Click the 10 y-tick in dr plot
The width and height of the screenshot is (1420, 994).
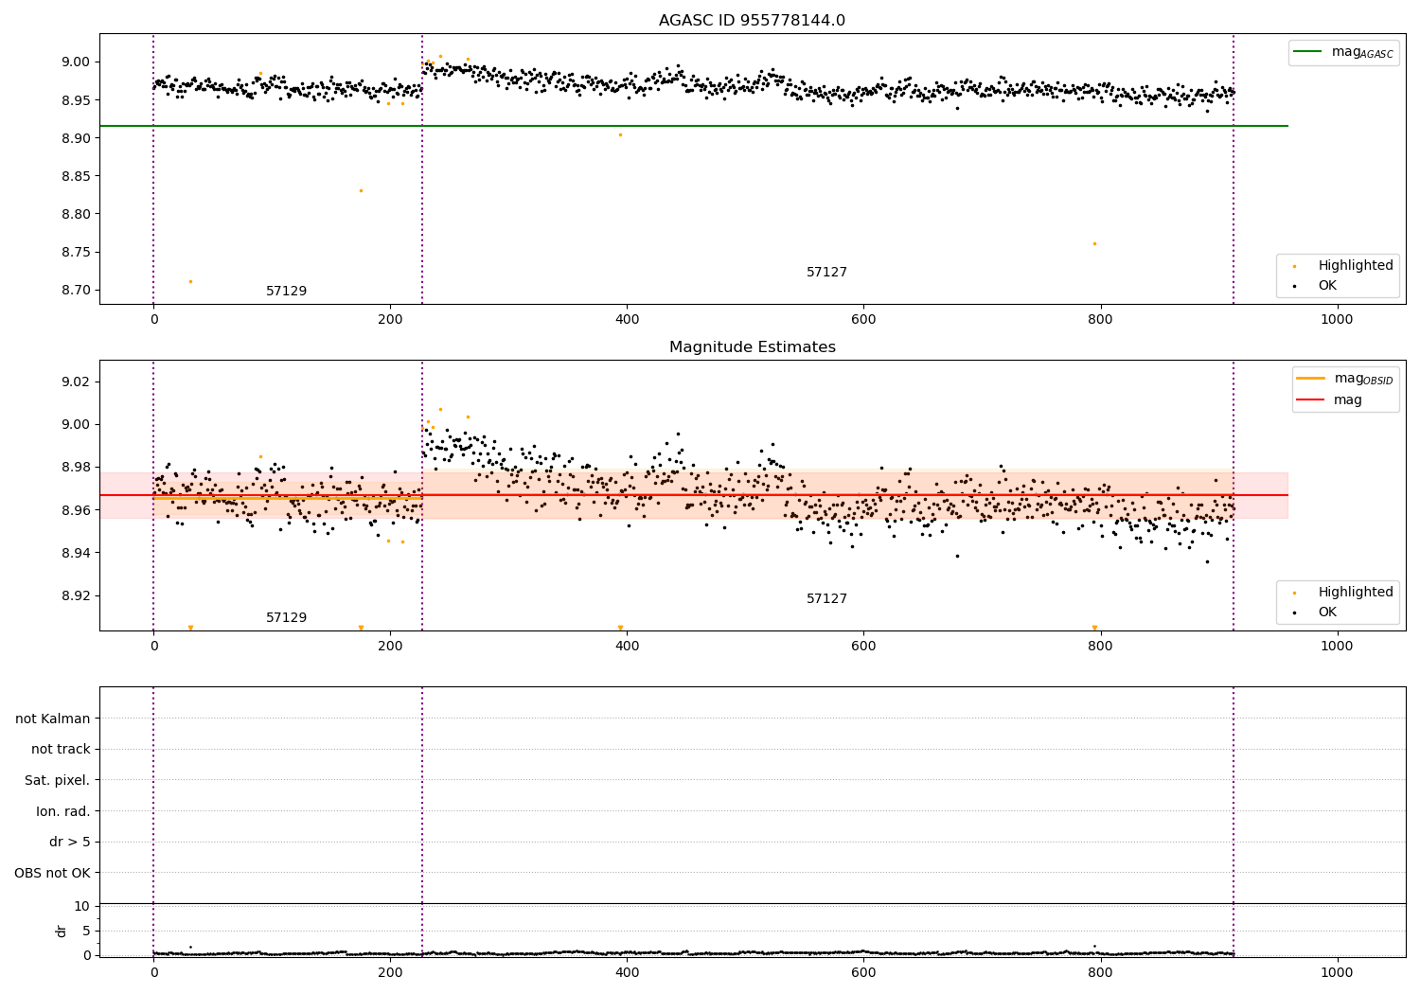82,907
